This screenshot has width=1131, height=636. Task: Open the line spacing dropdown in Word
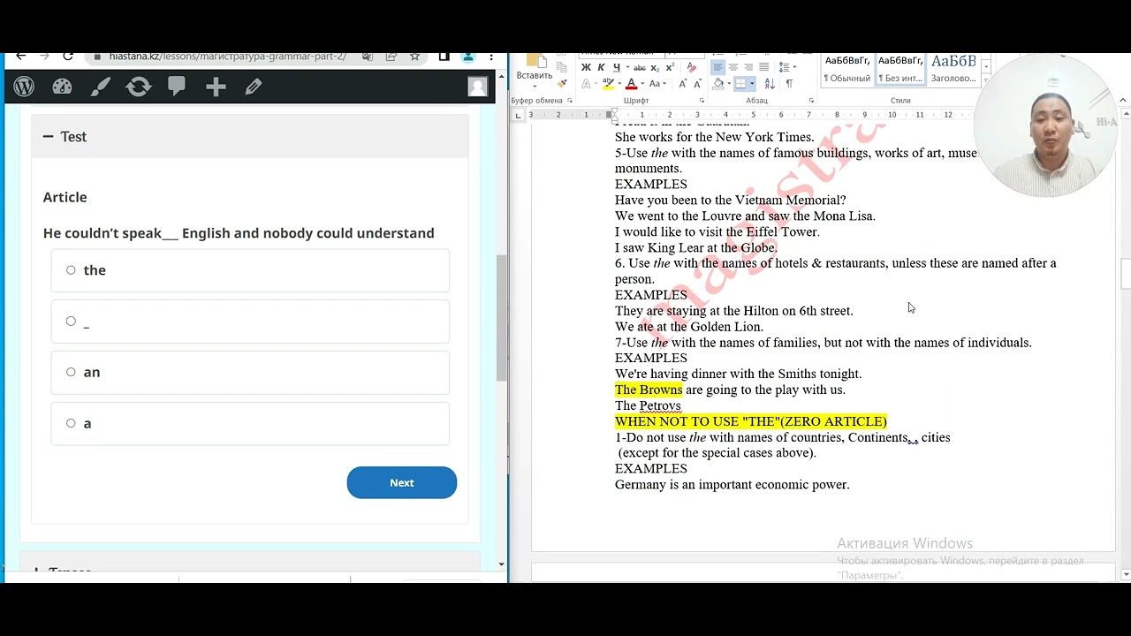point(786,67)
